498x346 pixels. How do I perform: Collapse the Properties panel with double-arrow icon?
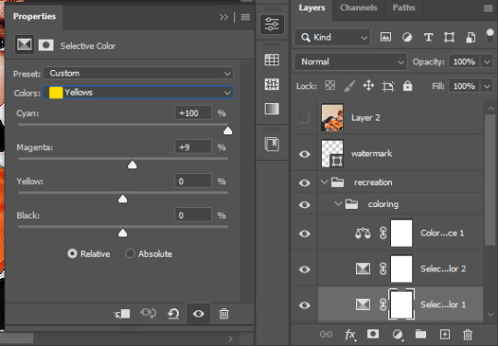(223, 17)
